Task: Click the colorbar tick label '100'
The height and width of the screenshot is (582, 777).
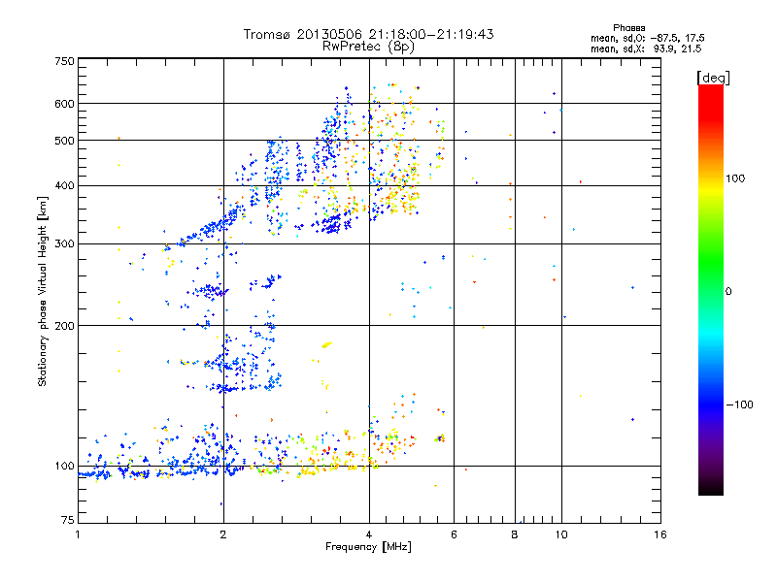Action: pos(735,178)
